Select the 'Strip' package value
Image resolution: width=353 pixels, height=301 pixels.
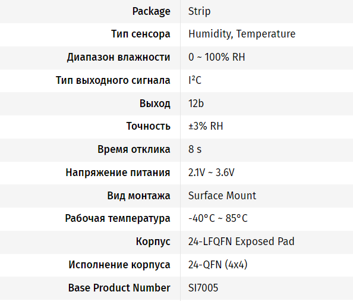199,11
